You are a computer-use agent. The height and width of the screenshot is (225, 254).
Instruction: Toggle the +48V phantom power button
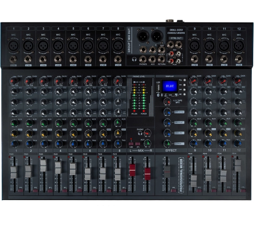click(131, 143)
